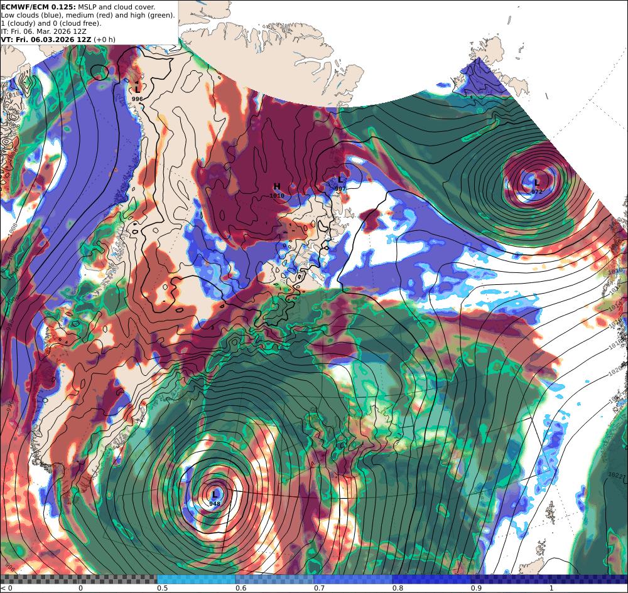Click the 972 hPa low pressure center label
628x593 pixels.
pyautogui.click(x=537, y=186)
